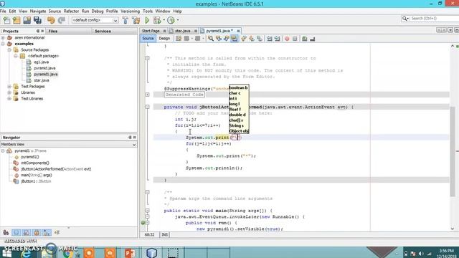Select initComponents() in Navigator
The image size is (459, 258).
(35, 163)
